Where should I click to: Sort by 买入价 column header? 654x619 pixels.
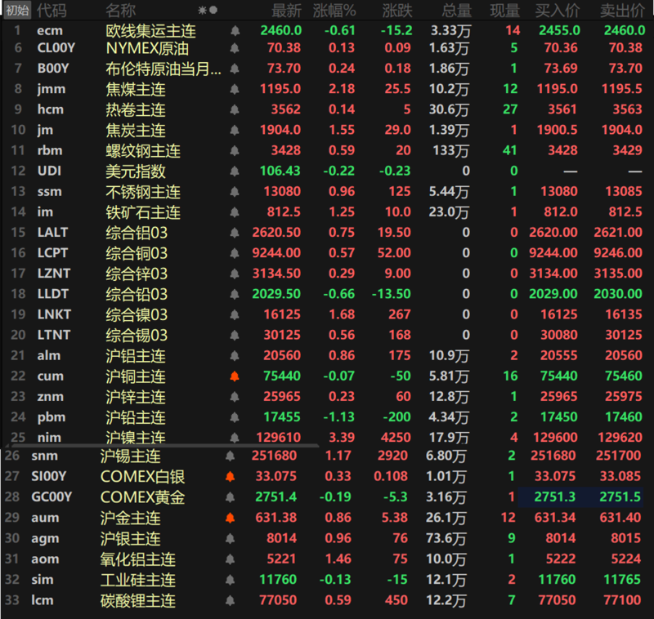(558, 11)
